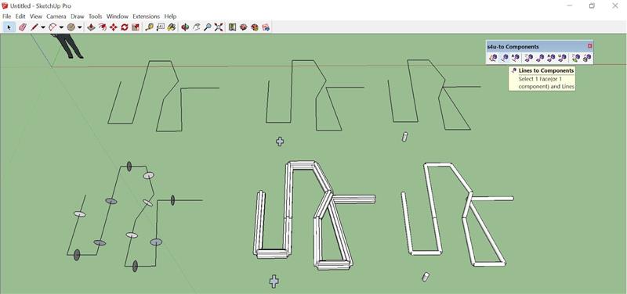This screenshot has height=294, width=627.
Task: Open the Shapes tool dropdown arrow
Action: coord(80,27)
